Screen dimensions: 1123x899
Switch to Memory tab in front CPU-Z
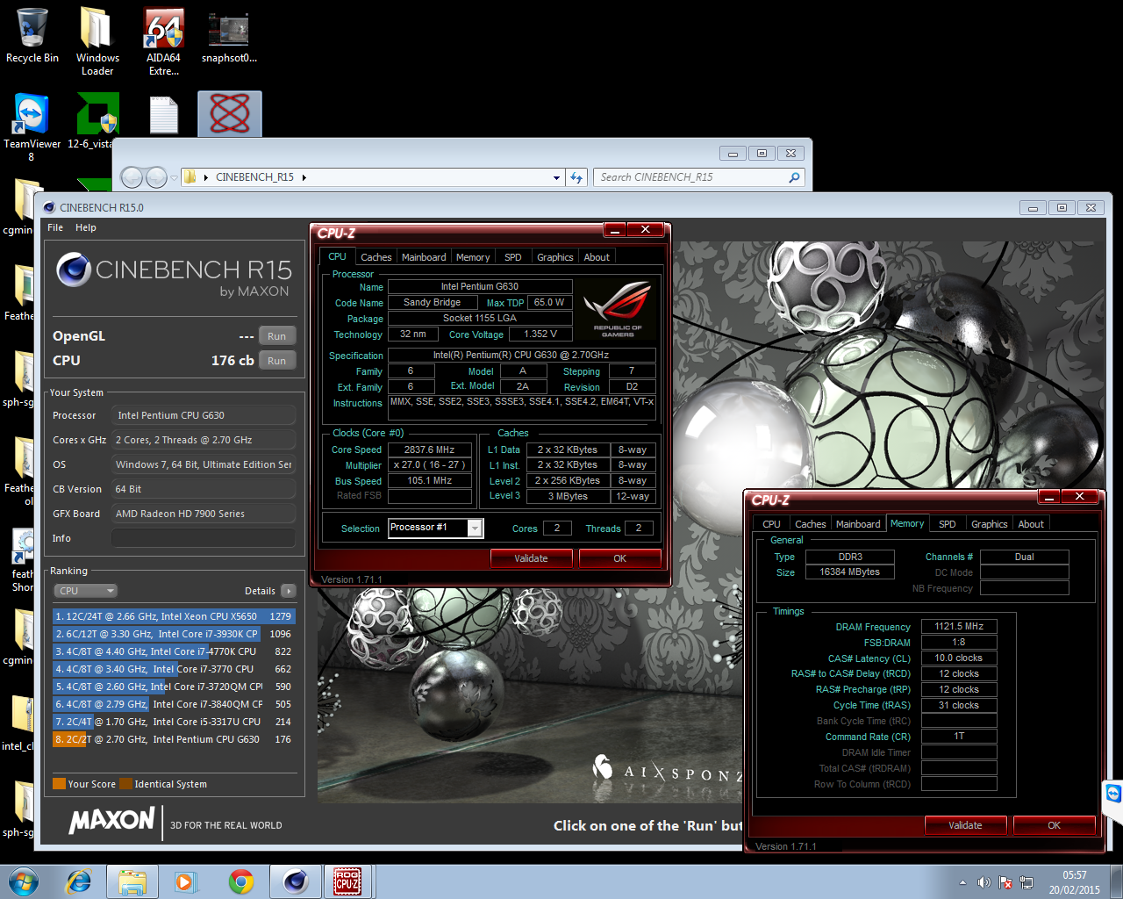(473, 257)
